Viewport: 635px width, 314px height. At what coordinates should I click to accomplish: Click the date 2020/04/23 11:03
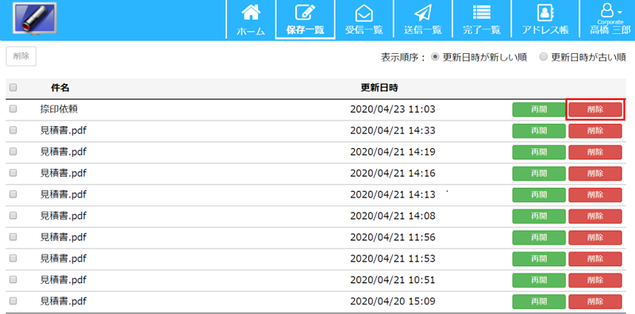[393, 109]
